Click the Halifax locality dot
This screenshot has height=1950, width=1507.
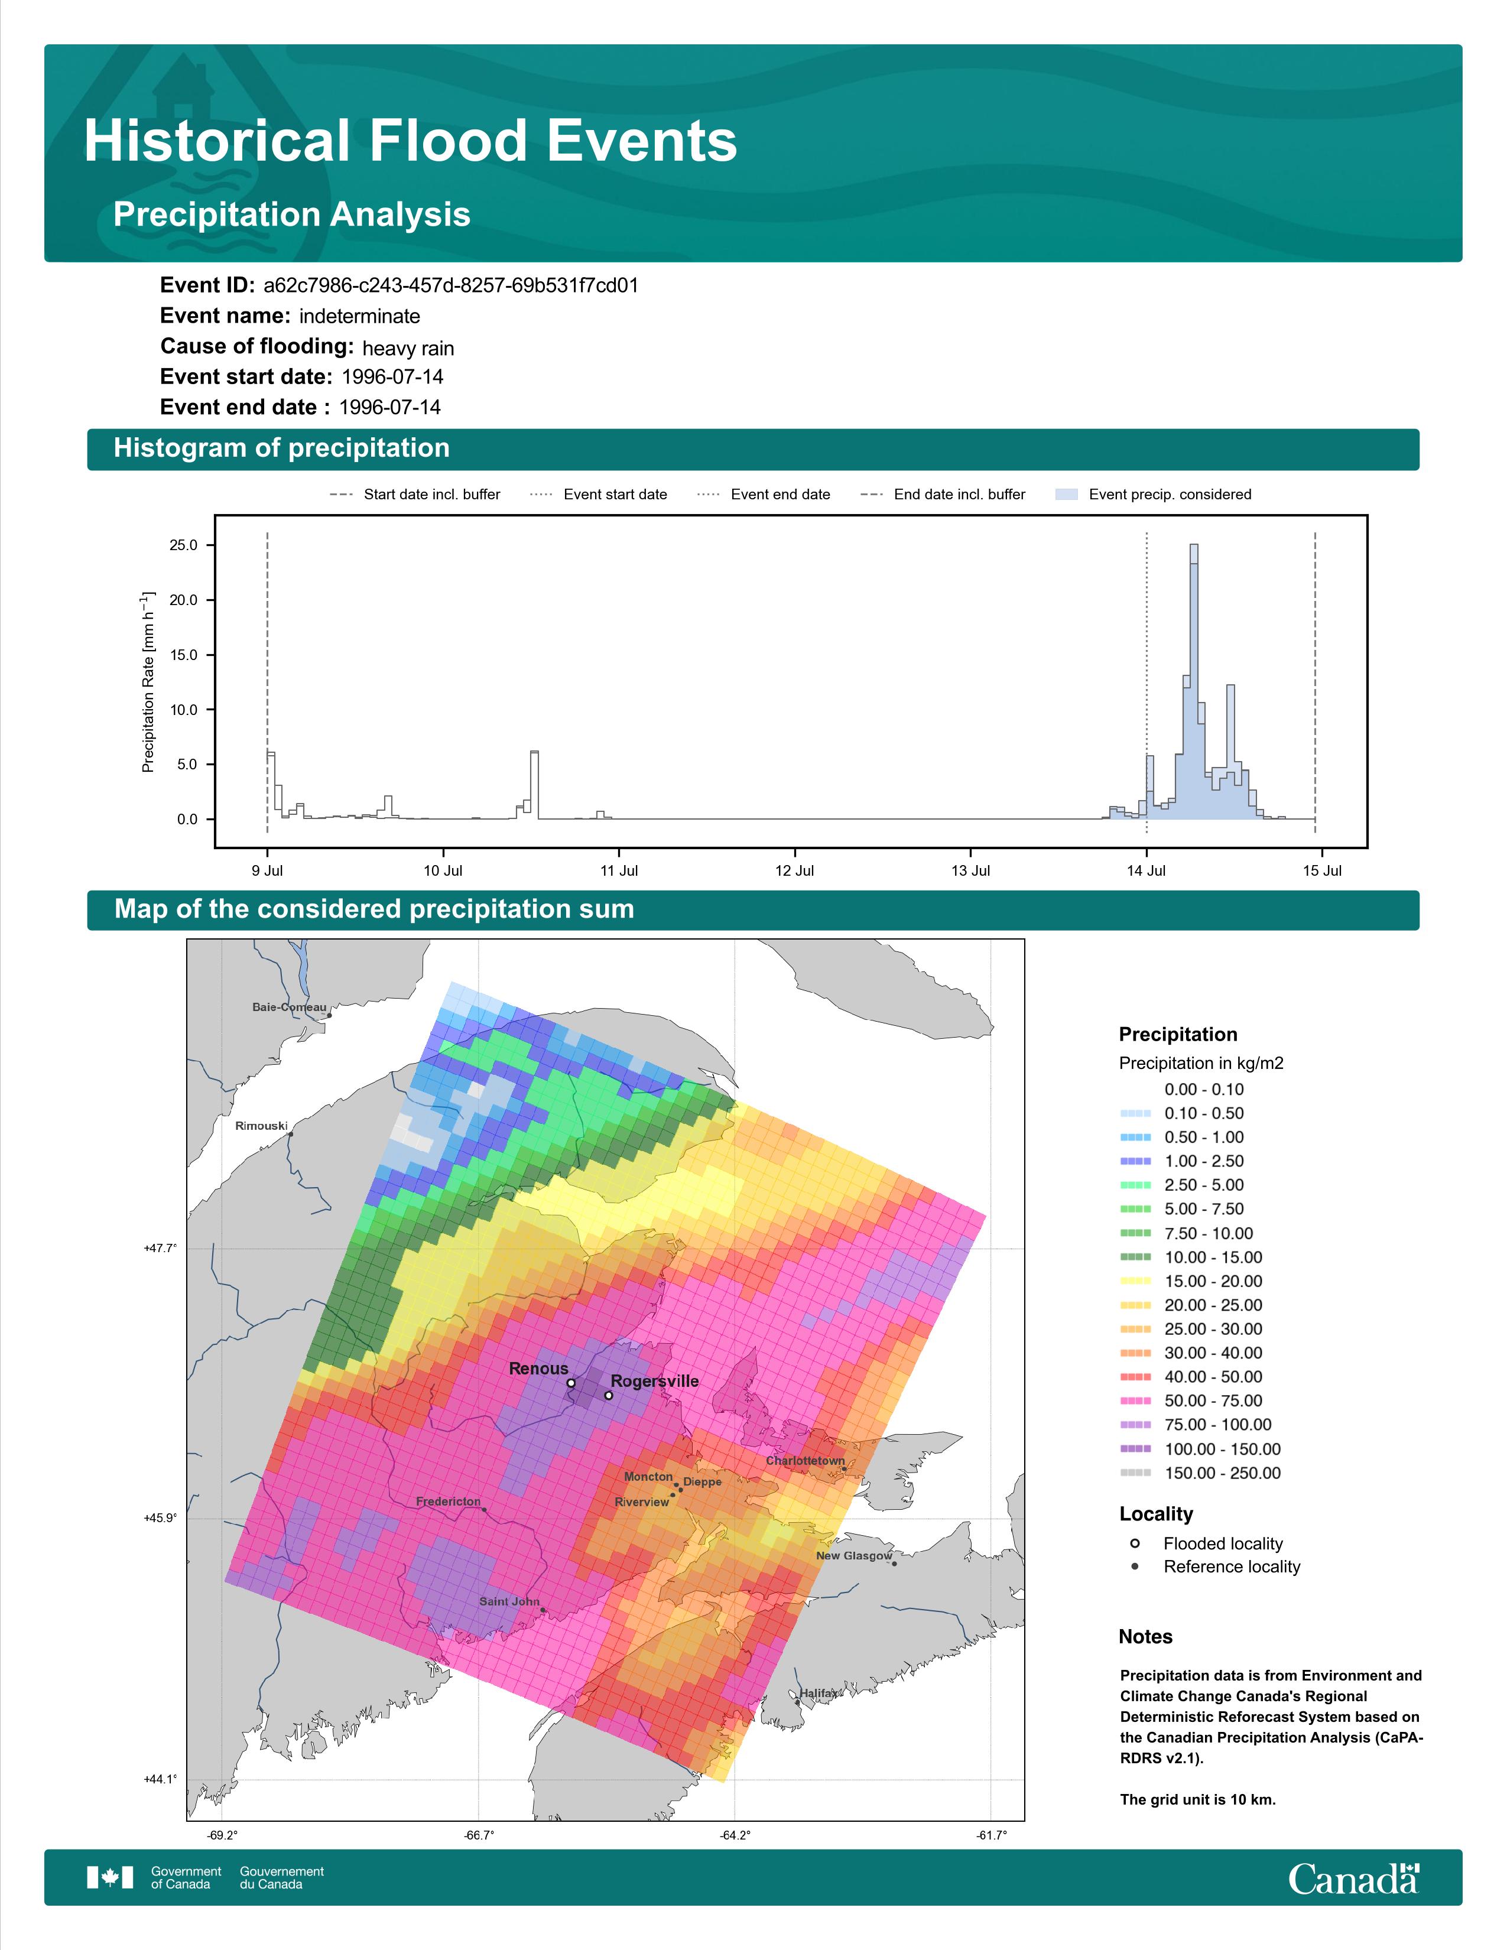pyautogui.click(x=797, y=1702)
